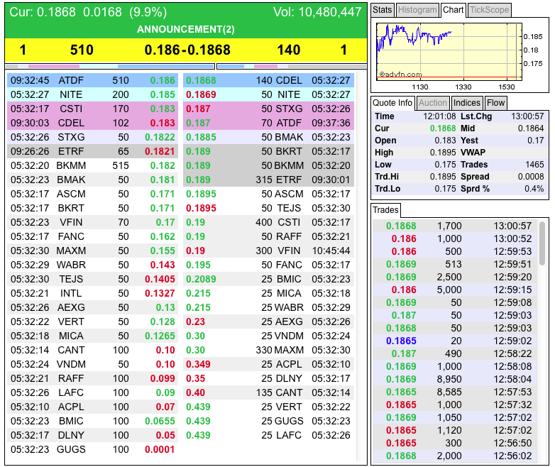Viewport: 555px width, 467px height.
Task: Open the TickScope tab
Action: pyautogui.click(x=489, y=10)
